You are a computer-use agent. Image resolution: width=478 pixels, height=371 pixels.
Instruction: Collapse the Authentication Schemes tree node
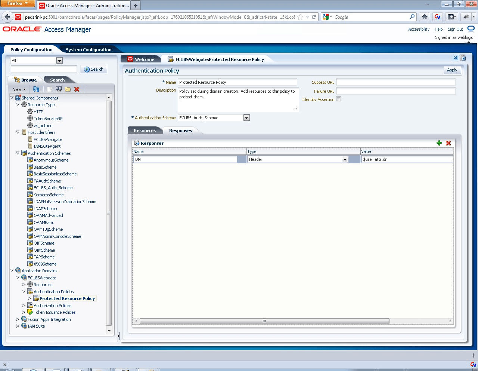18,153
